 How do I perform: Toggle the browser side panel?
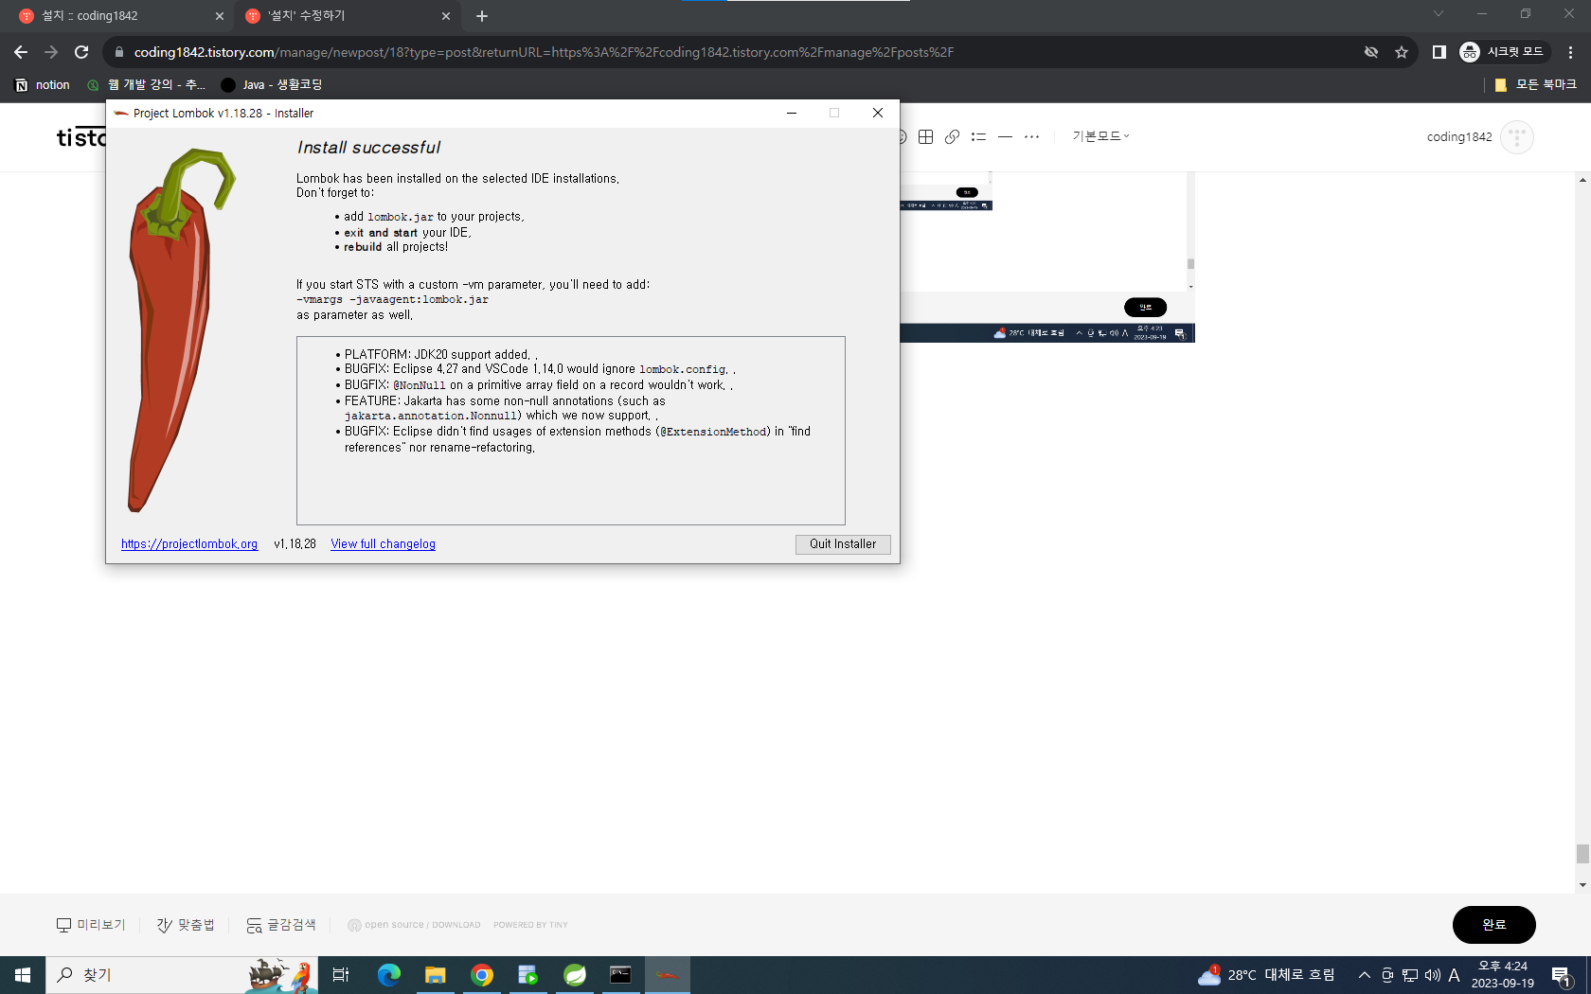1439,52
